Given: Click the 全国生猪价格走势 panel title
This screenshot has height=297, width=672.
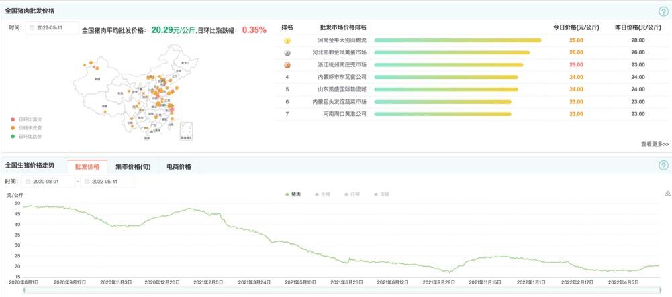Looking at the screenshot, I should [30, 166].
